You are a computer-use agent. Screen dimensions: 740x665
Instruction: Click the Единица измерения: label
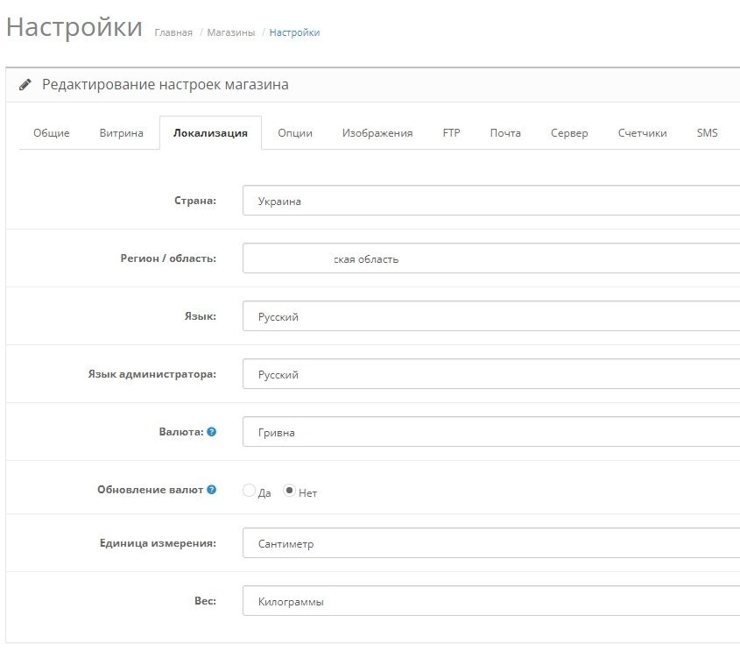tap(159, 543)
